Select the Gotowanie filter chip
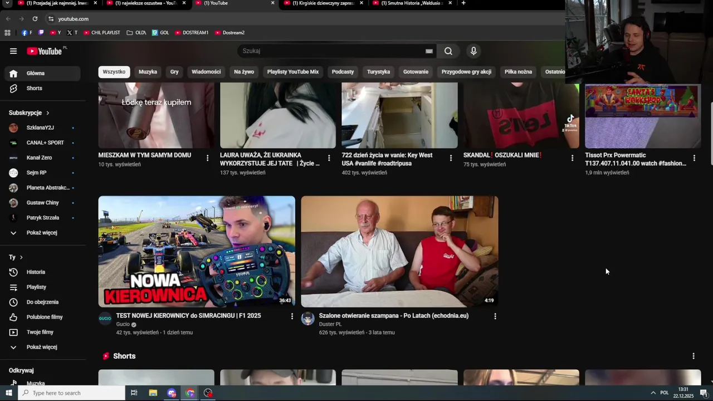713x401 pixels. (416, 72)
